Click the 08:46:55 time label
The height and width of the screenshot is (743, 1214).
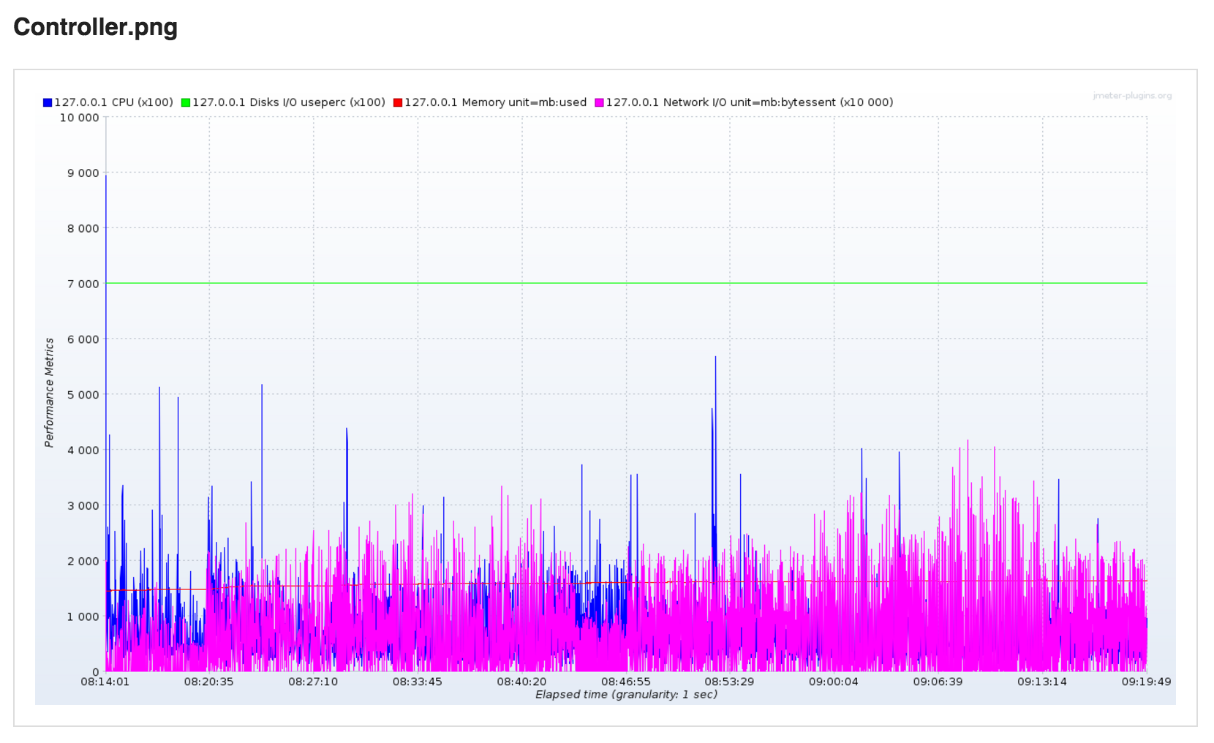(625, 682)
